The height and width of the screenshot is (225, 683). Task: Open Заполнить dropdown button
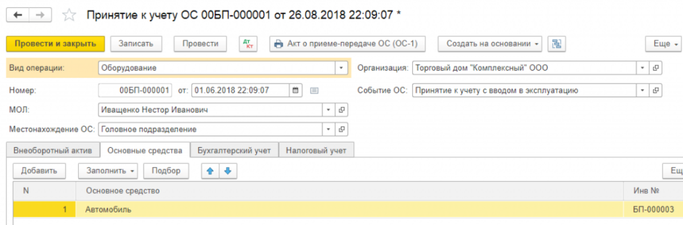pos(108,170)
